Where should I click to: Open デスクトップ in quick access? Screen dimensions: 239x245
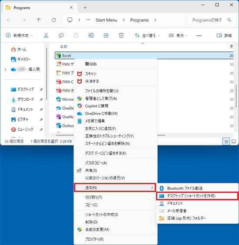pos(22,89)
